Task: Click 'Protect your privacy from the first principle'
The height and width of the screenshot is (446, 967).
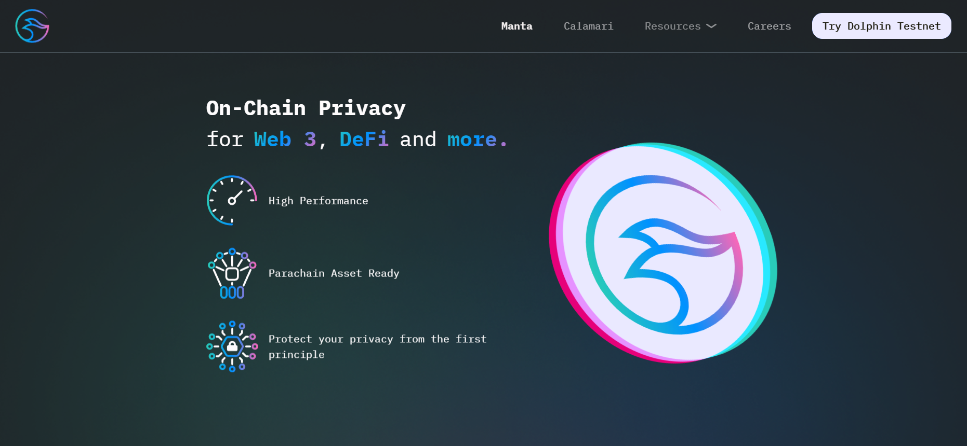Action: (x=377, y=346)
